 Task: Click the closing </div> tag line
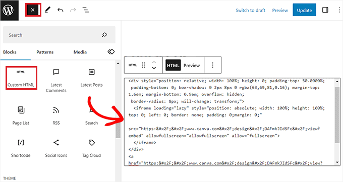[x=136, y=149]
